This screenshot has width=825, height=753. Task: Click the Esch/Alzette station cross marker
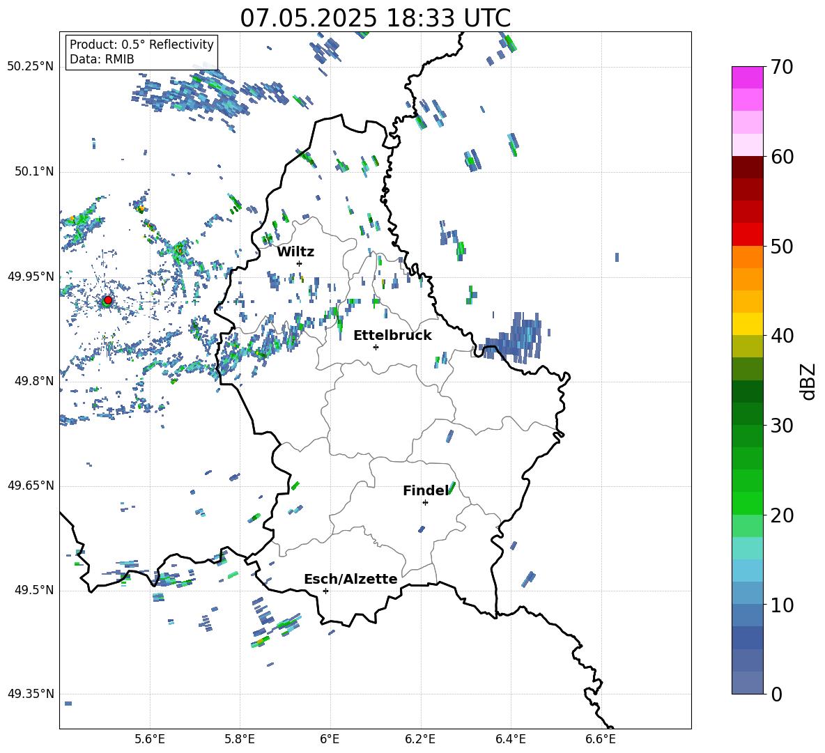pos(325,591)
